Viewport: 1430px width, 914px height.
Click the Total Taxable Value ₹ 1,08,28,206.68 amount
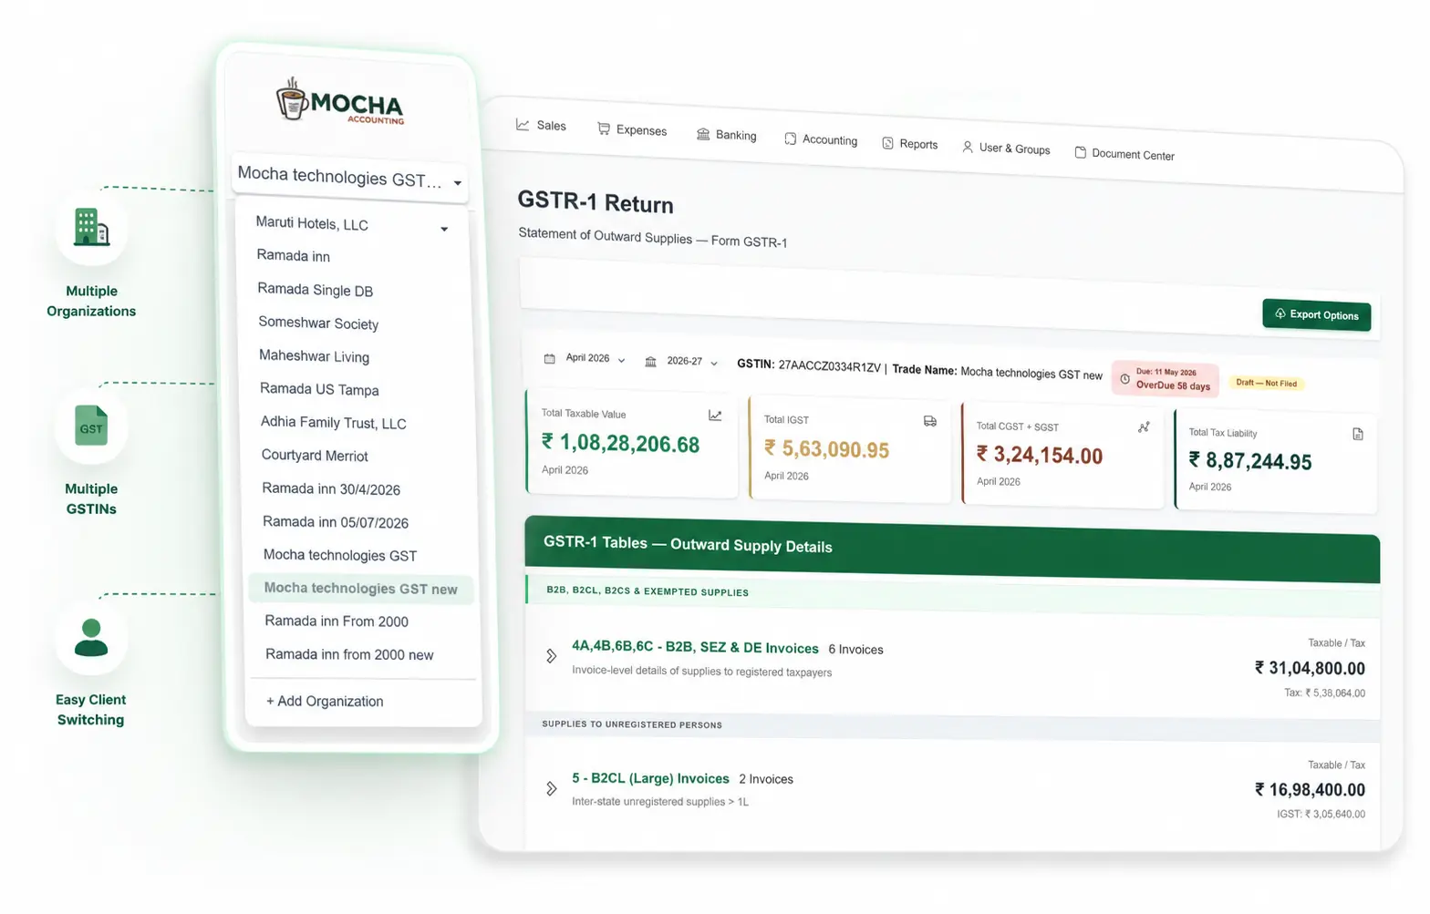620,444
